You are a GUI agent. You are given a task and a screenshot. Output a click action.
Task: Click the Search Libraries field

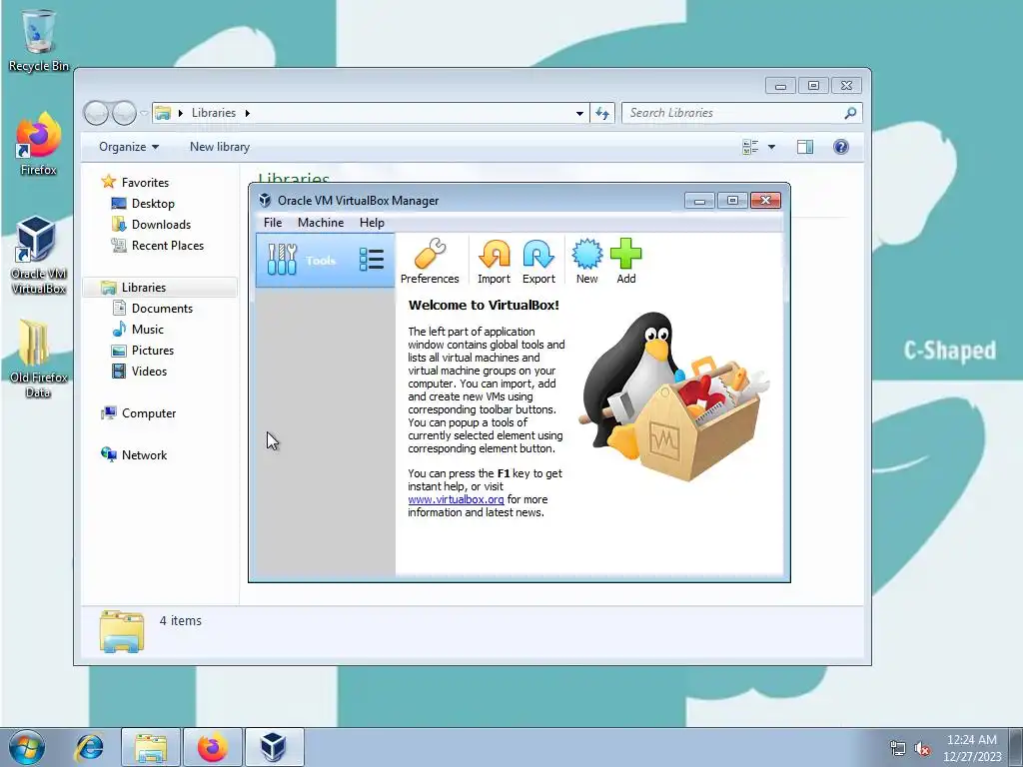tap(742, 113)
